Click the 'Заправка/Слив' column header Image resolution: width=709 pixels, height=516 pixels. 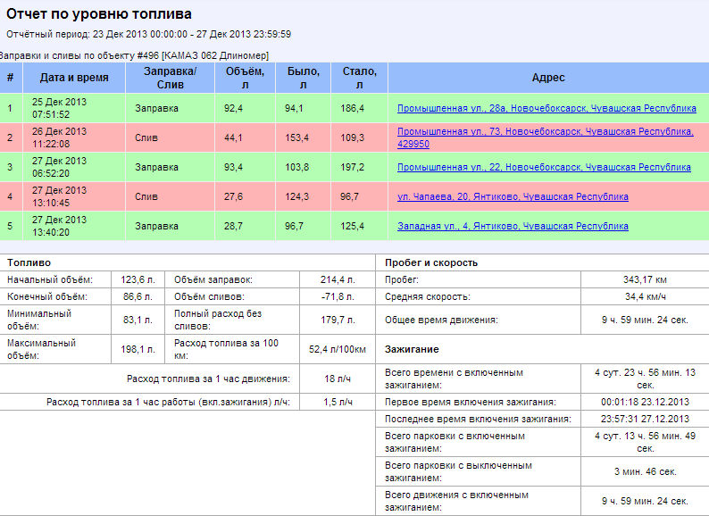[170, 78]
